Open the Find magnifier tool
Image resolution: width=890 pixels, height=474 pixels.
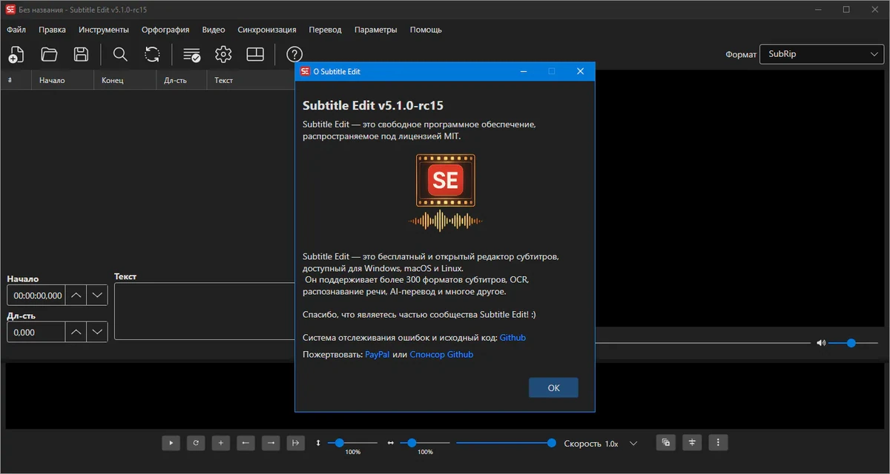click(x=119, y=54)
